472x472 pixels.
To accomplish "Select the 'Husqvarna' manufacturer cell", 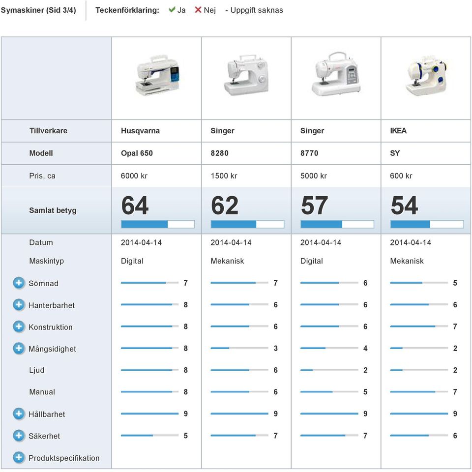I will (x=140, y=131).
